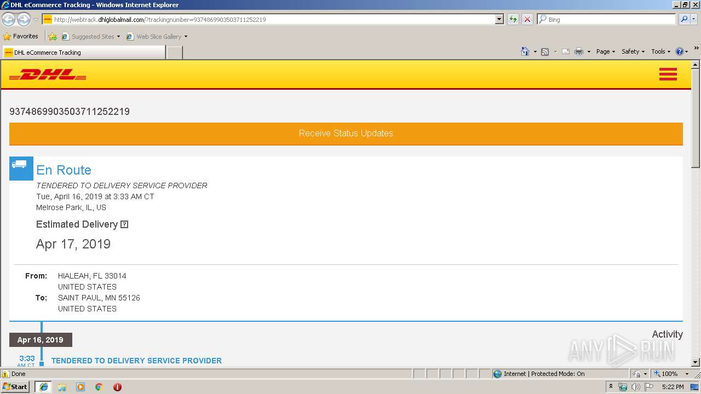Click the network tray icon

tap(623, 387)
